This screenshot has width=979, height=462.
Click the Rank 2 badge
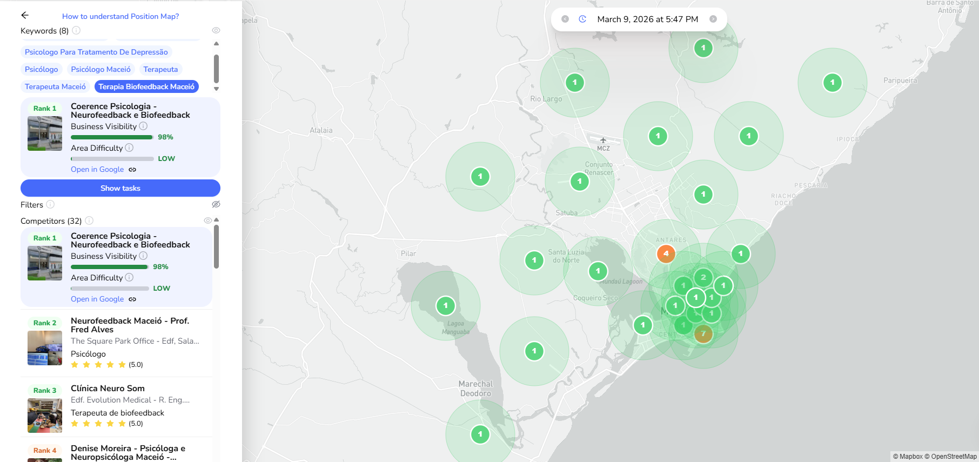pos(45,323)
